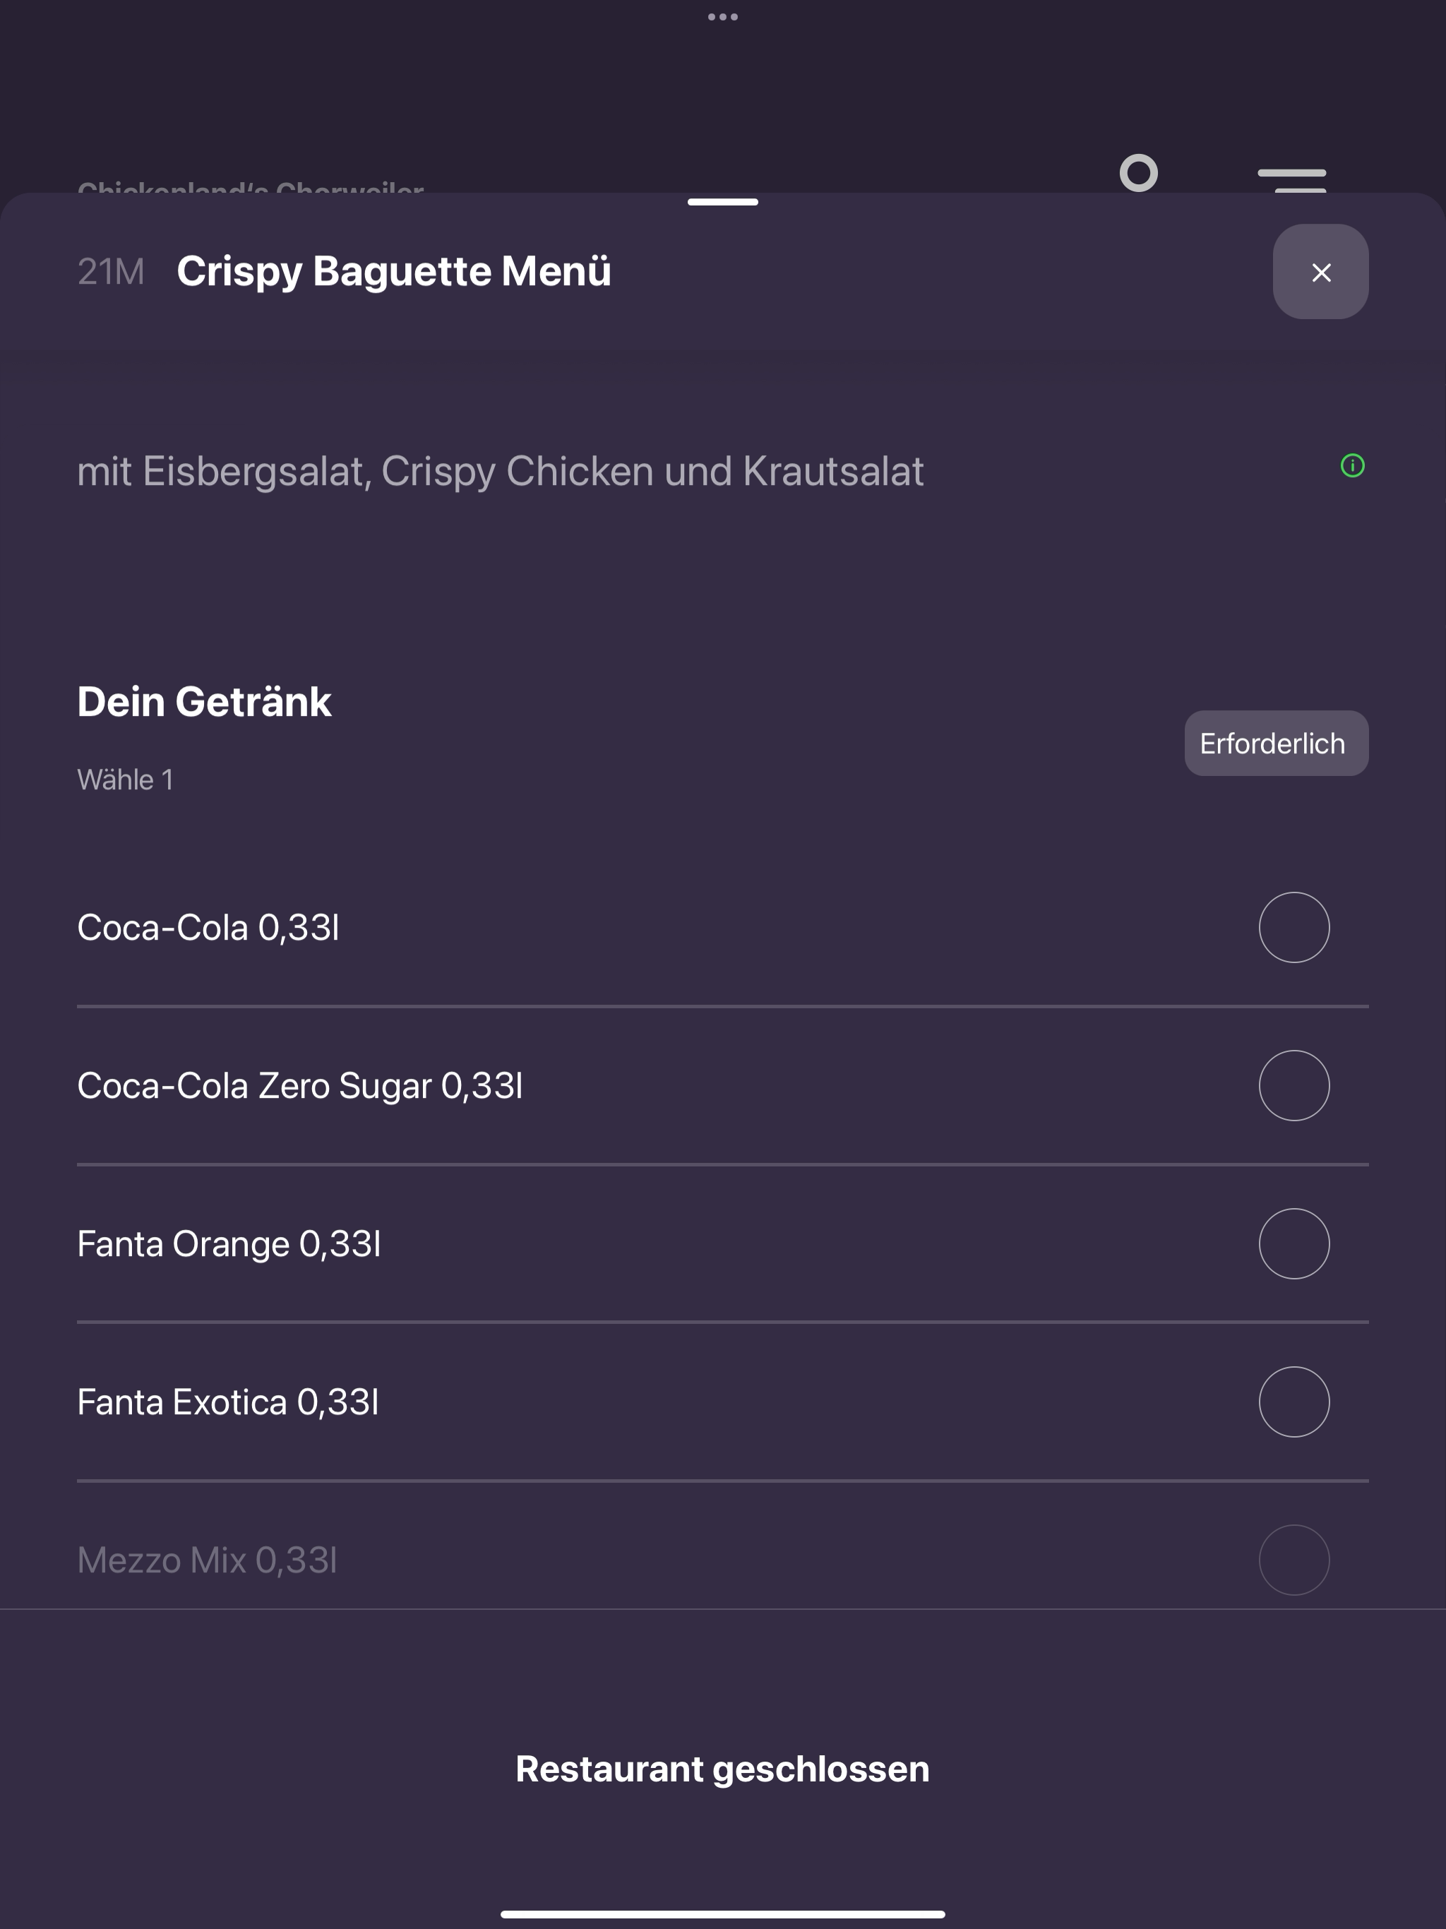Select the Coca-Cola 0,33l radio button

(x=1294, y=927)
